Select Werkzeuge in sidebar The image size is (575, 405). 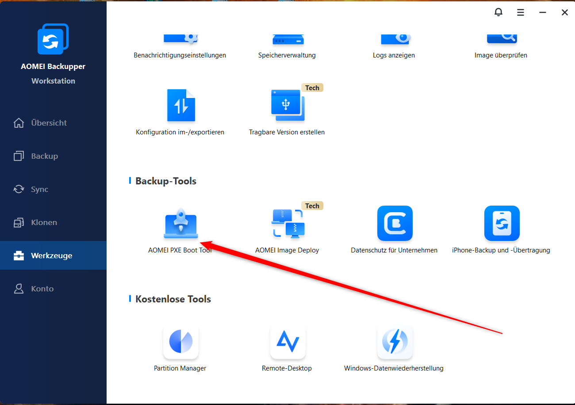[53, 256]
